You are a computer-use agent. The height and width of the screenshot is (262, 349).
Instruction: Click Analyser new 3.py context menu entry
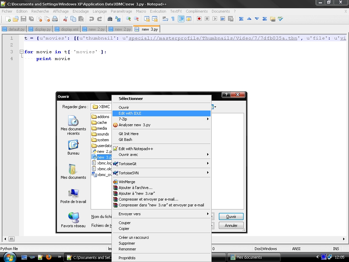[161, 125]
